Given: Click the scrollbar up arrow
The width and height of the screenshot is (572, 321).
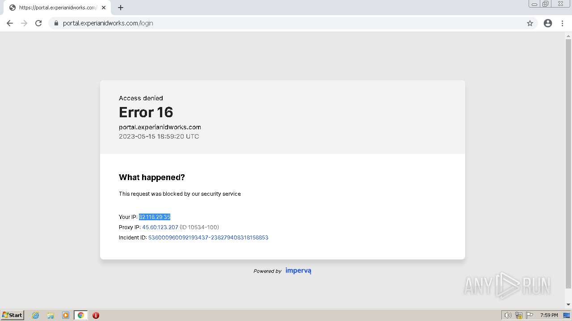Looking at the screenshot, I should (x=568, y=36).
